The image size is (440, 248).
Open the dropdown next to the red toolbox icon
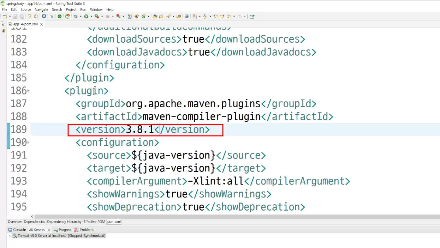(x=102, y=16)
